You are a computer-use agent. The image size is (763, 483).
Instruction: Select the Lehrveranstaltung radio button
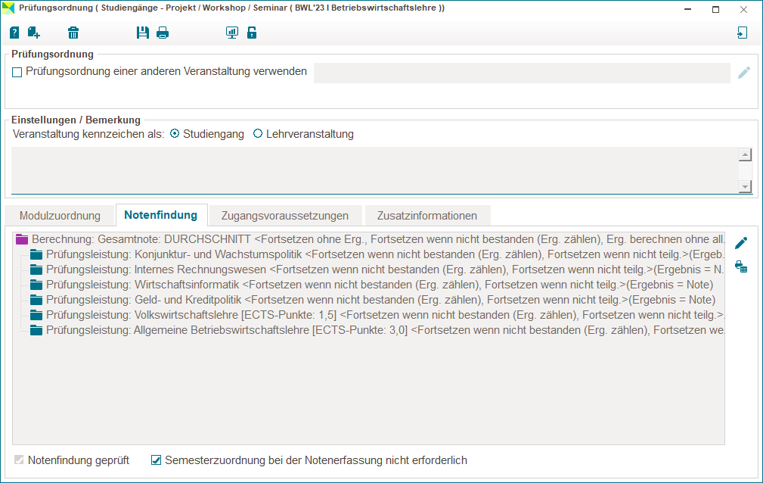(x=258, y=134)
